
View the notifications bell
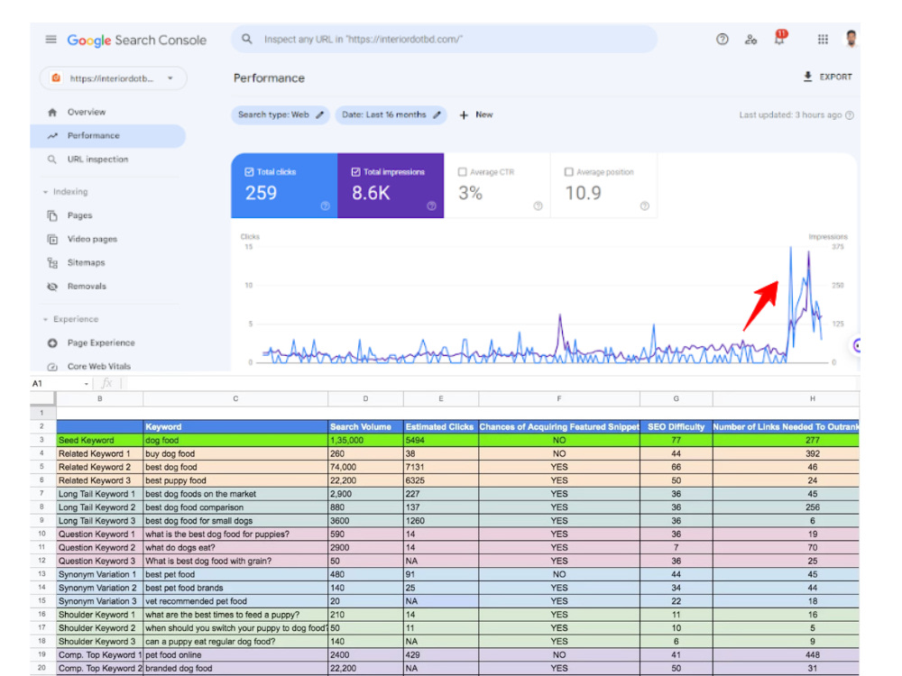779,38
